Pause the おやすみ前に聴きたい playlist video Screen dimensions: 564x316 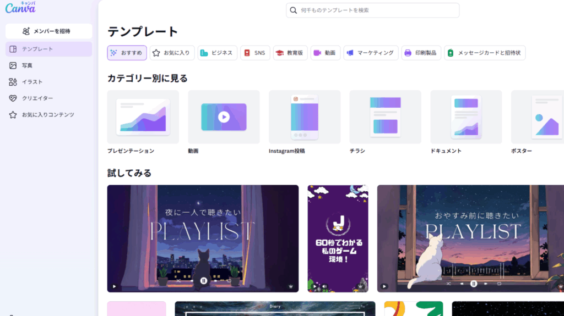tap(474, 284)
